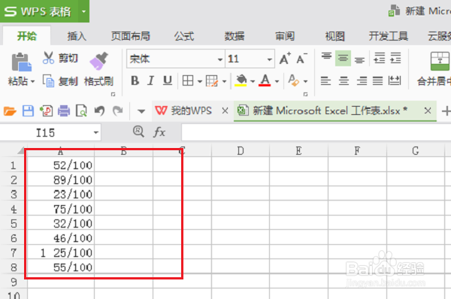Expand quick access toolbar dropdown
The height and width of the screenshot is (299, 451).
click(141, 111)
